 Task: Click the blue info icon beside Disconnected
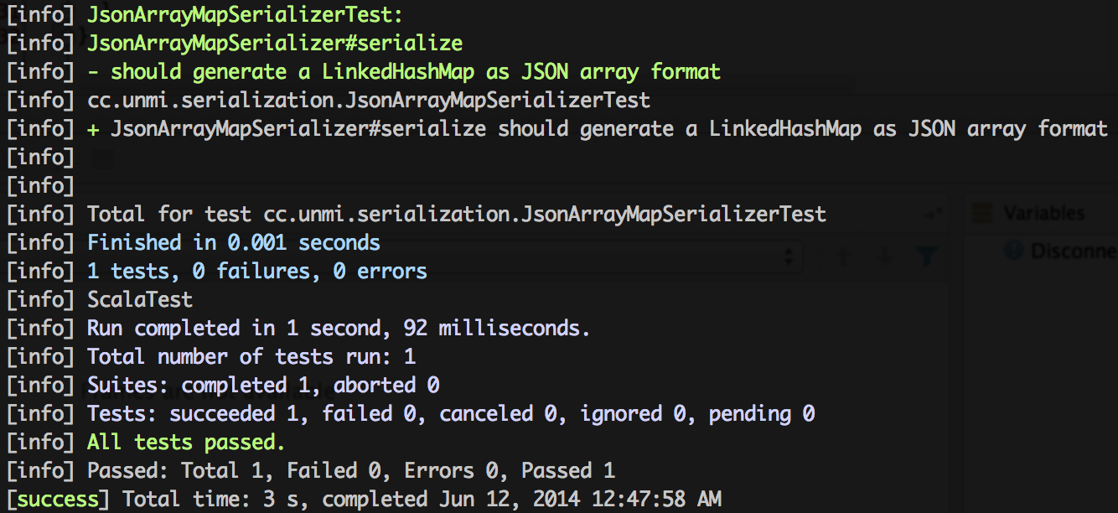(1014, 250)
